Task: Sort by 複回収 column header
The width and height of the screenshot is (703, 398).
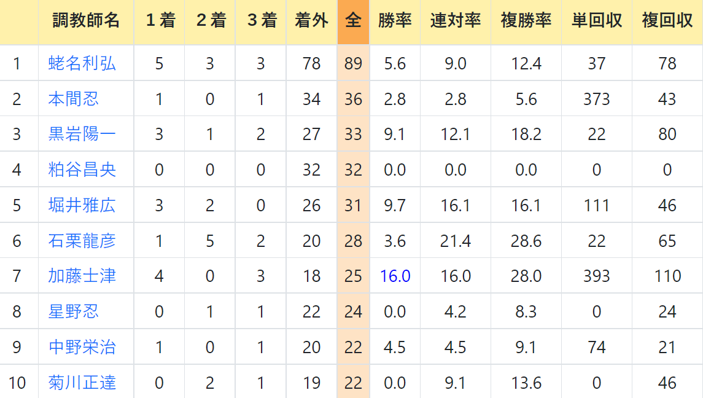Action: point(667,21)
